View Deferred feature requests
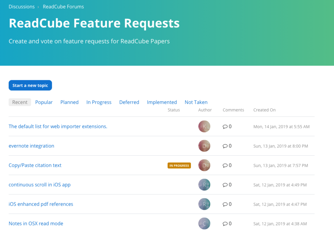Viewport: 334px width, 233px height. pos(129,102)
